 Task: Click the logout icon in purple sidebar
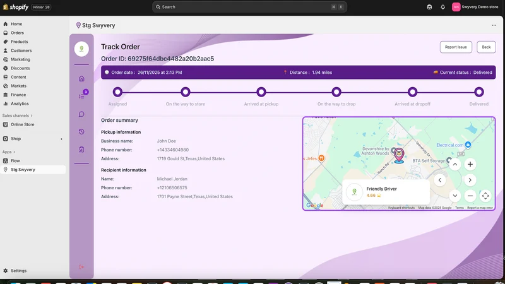point(81,267)
